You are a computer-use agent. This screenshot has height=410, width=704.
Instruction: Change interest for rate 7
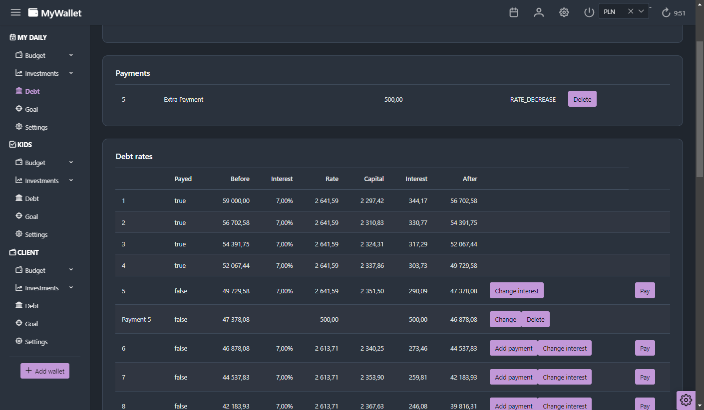pos(565,377)
